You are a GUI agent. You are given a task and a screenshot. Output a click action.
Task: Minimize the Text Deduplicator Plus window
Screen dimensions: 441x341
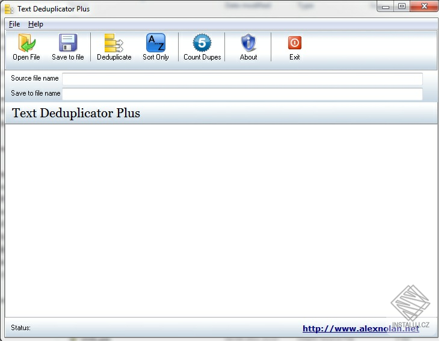click(386, 7)
